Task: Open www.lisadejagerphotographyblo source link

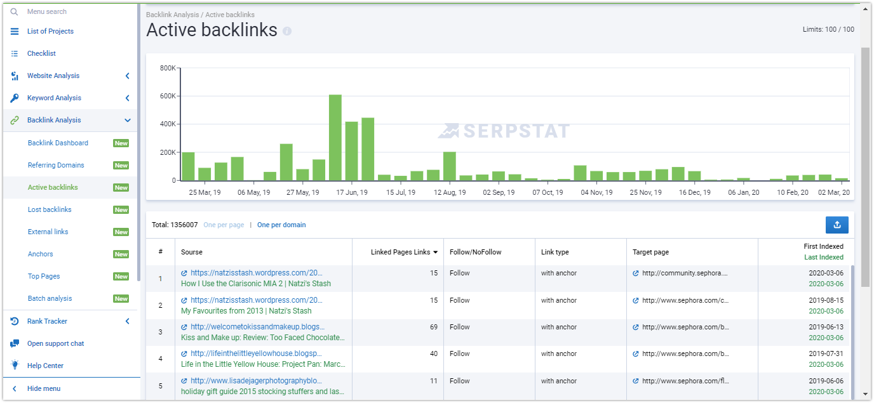Action: click(x=257, y=381)
